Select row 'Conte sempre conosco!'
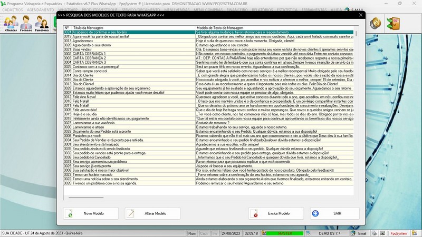The width and height of the screenshot is (422, 237). click(208, 71)
